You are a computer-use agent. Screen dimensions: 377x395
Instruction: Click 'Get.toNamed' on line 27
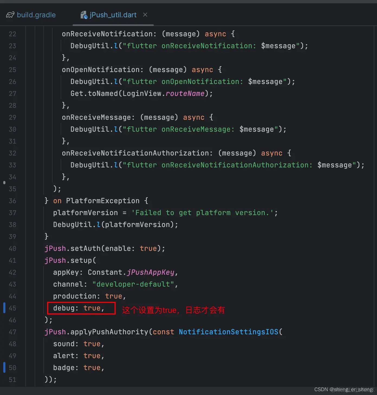coord(94,93)
